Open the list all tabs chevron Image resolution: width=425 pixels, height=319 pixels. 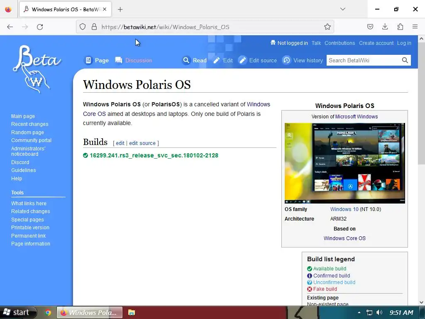point(342,9)
